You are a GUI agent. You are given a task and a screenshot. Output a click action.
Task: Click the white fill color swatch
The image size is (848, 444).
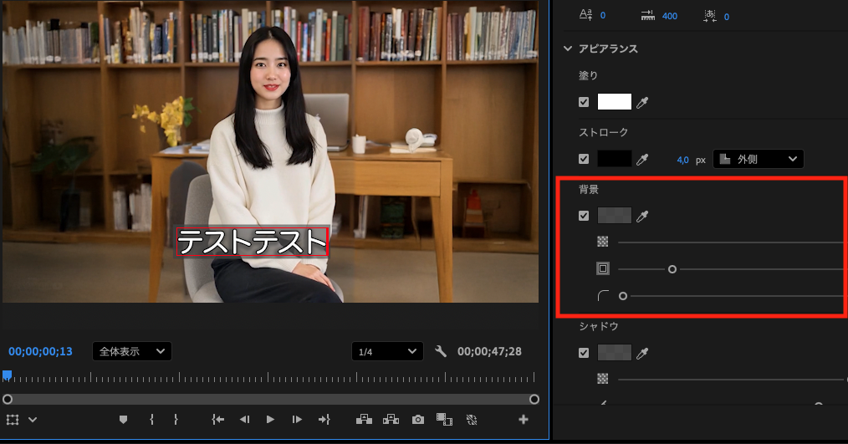pos(614,102)
